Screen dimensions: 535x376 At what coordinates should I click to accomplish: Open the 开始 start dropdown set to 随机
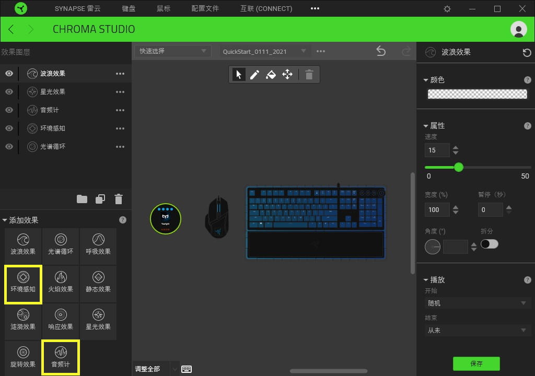(477, 303)
